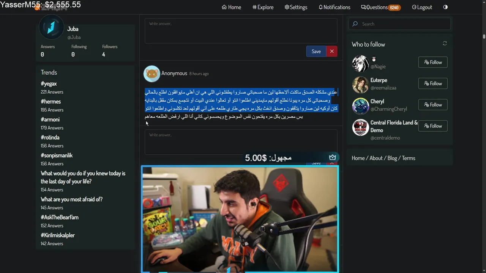Image resolution: width=486 pixels, height=273 pixels.
Task: Follow Cheryl @CharmingCheryl
Action: [433, 105]
